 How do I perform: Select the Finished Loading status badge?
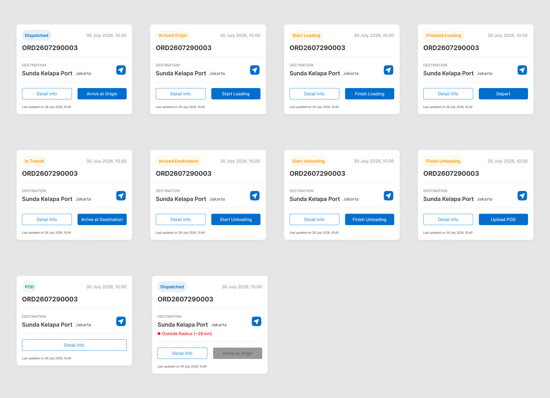(444, 36)
